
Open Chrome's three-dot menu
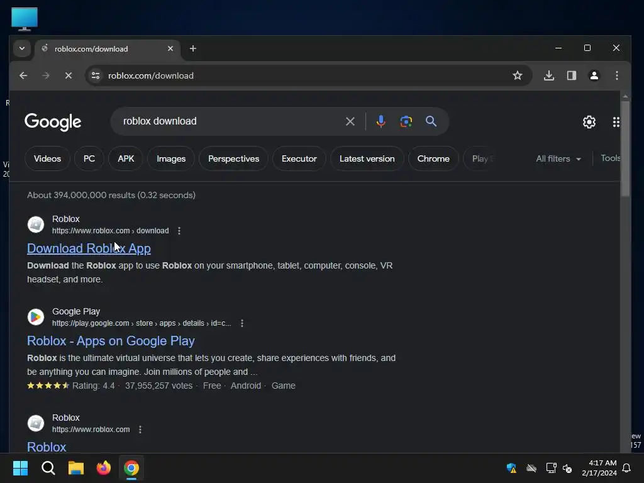[617, 75]
